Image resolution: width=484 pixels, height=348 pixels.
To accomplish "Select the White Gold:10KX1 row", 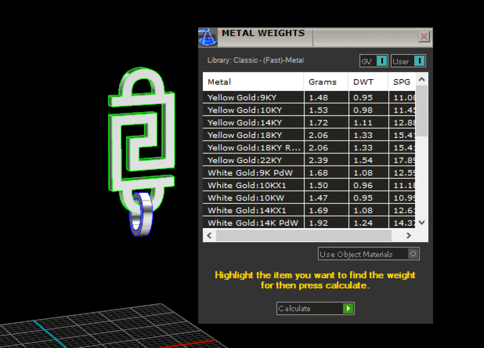I will click(x=309, y=185).
